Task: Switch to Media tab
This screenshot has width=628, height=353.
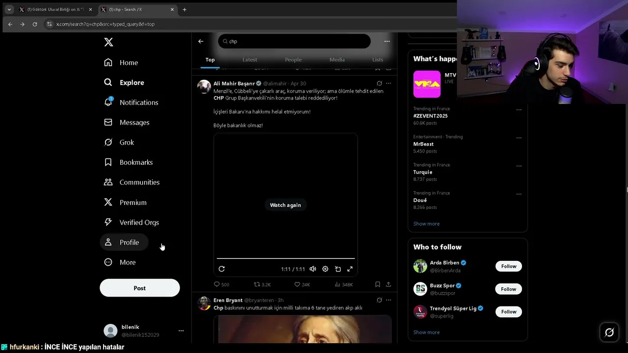Action: [337, 60]
